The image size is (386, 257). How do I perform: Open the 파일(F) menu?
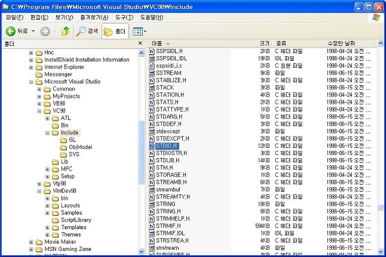(14, 17)
